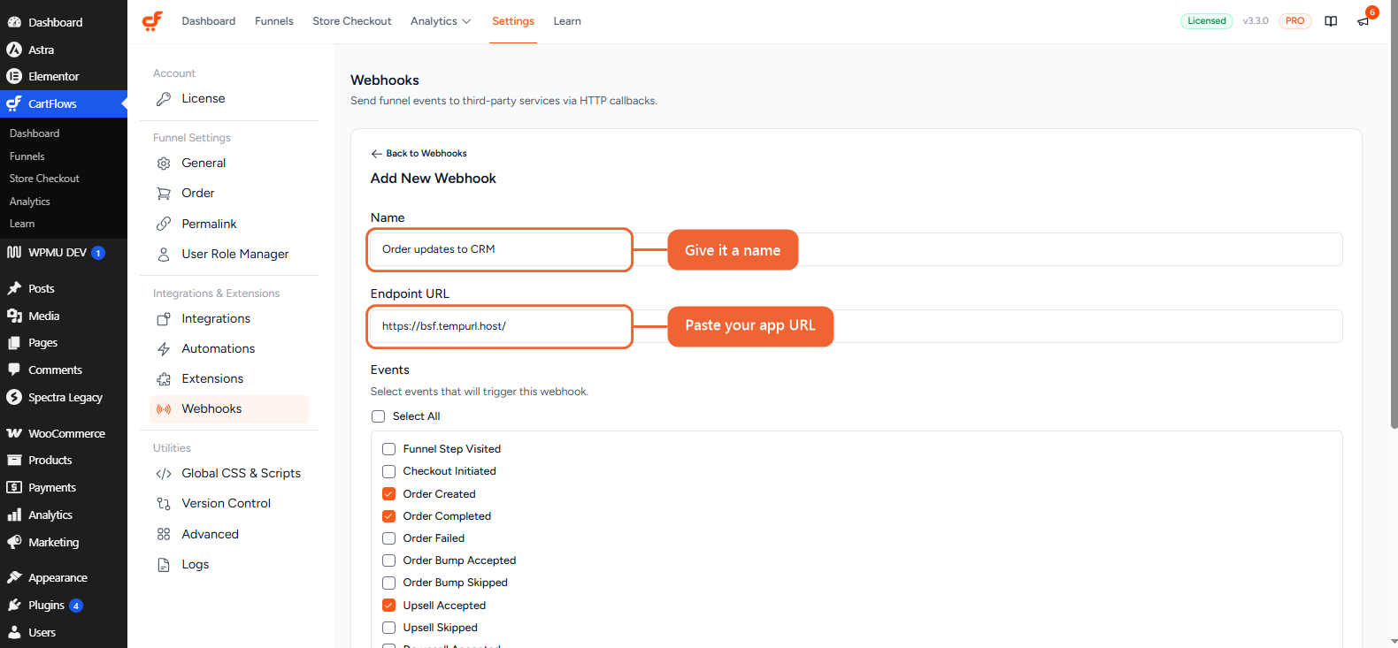Click the Elementor icon in WordPress menu
The image size is (1398, 648).
coord(14,76)
